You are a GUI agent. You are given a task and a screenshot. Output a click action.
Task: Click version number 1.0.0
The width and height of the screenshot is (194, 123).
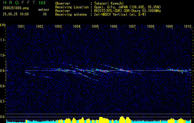(x=42, y=3)
